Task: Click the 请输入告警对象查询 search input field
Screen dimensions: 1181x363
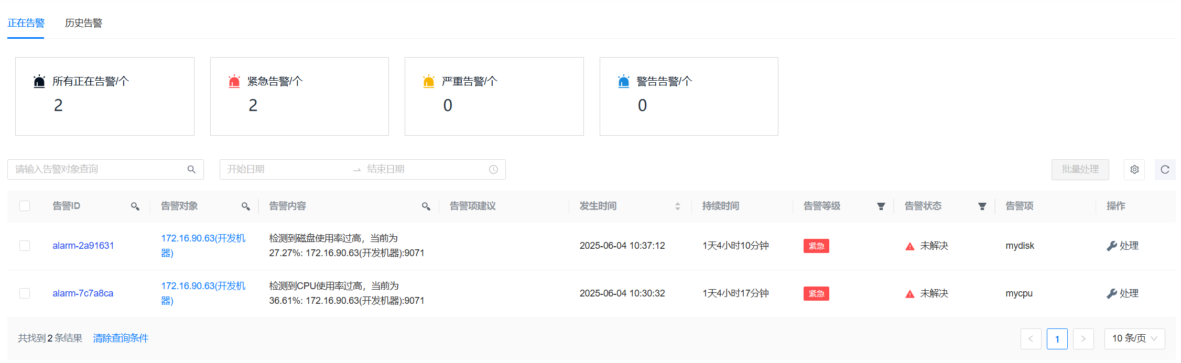Action: point(97,170)
